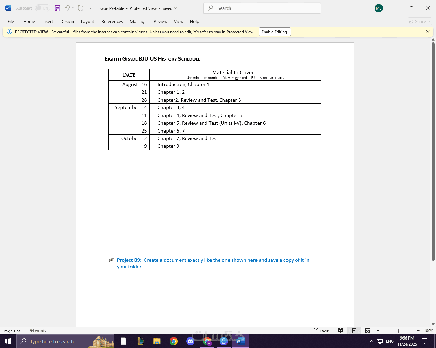Click the Share button
436x348 pixels.
click(x=420, y=21)
